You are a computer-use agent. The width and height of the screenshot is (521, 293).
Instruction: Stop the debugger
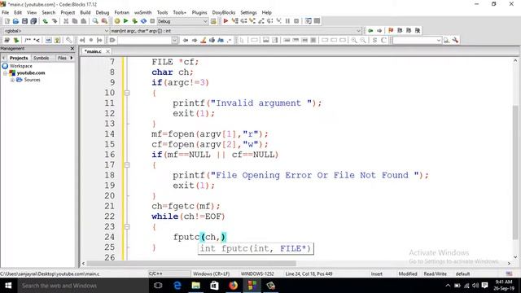click(x=296, y=21)
